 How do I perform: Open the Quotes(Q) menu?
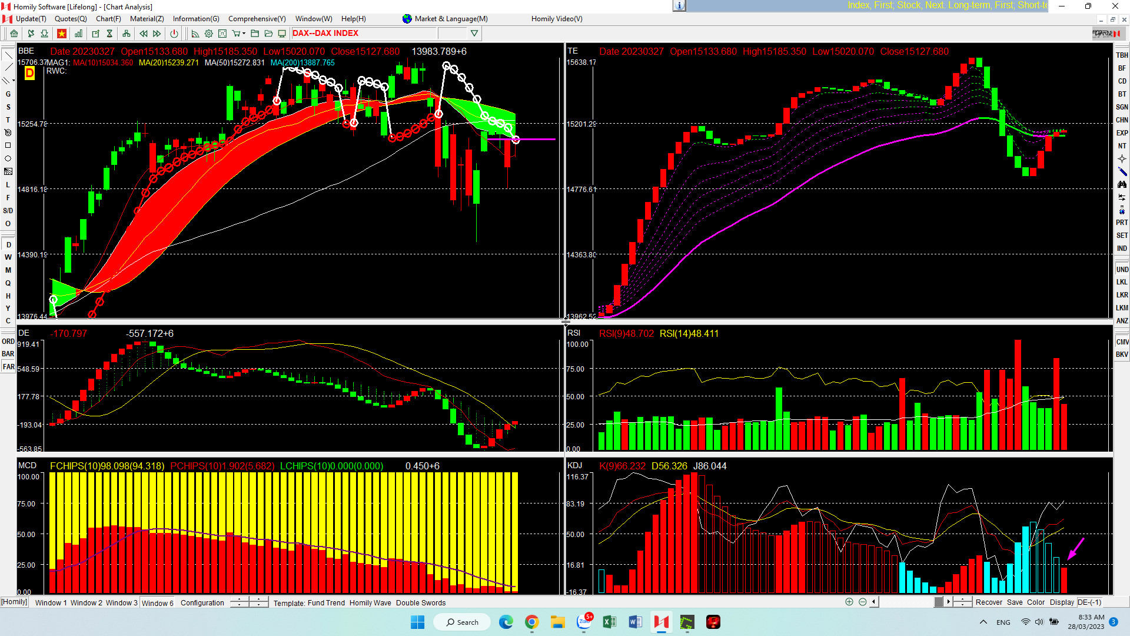click(71, 19)
